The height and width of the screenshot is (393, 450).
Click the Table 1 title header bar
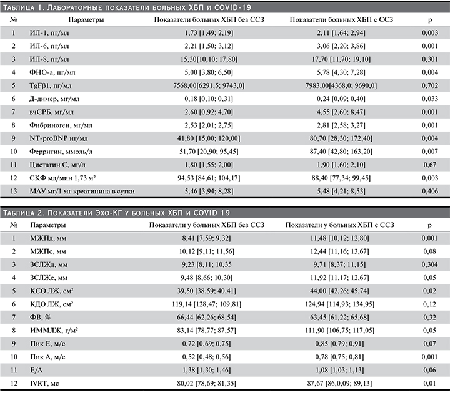224,7
